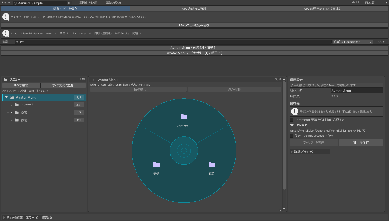Enable Parameter 予算をビルド時に処理する checkbox
The width and height of the screenshot is (389, 221).
click(291, 120)
